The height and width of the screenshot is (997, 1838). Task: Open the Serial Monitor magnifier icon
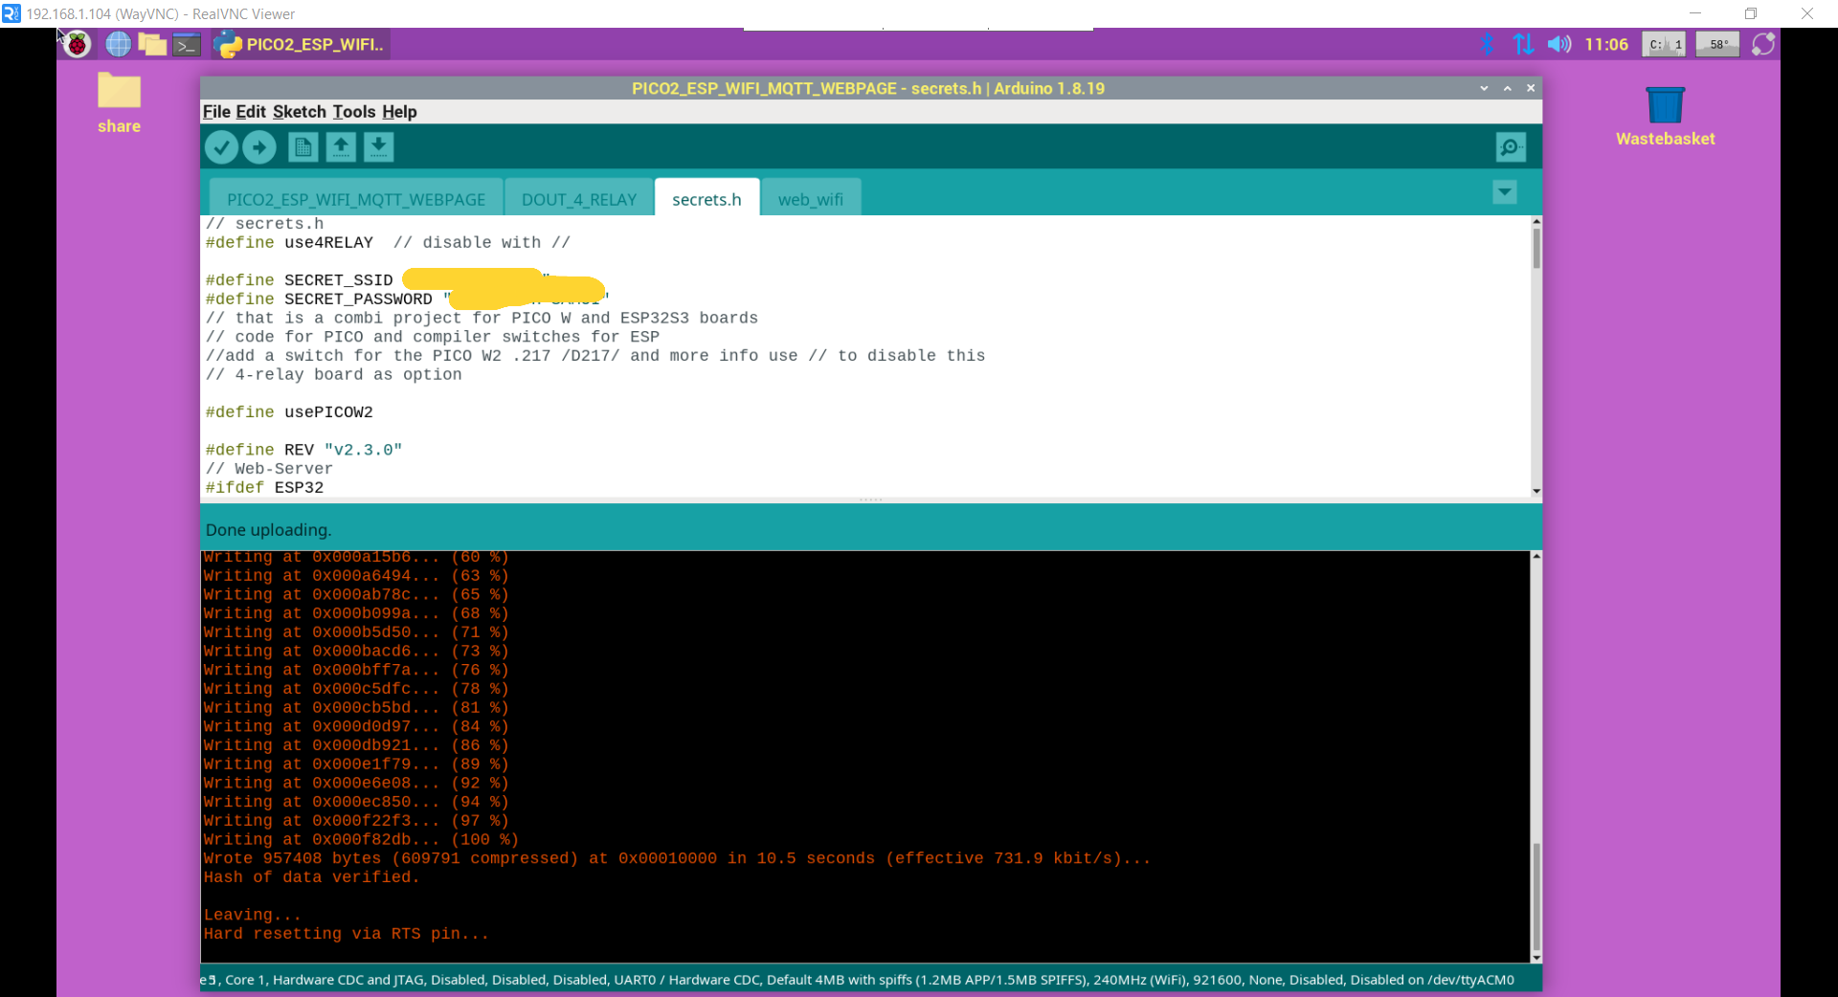pos(1511,147)
